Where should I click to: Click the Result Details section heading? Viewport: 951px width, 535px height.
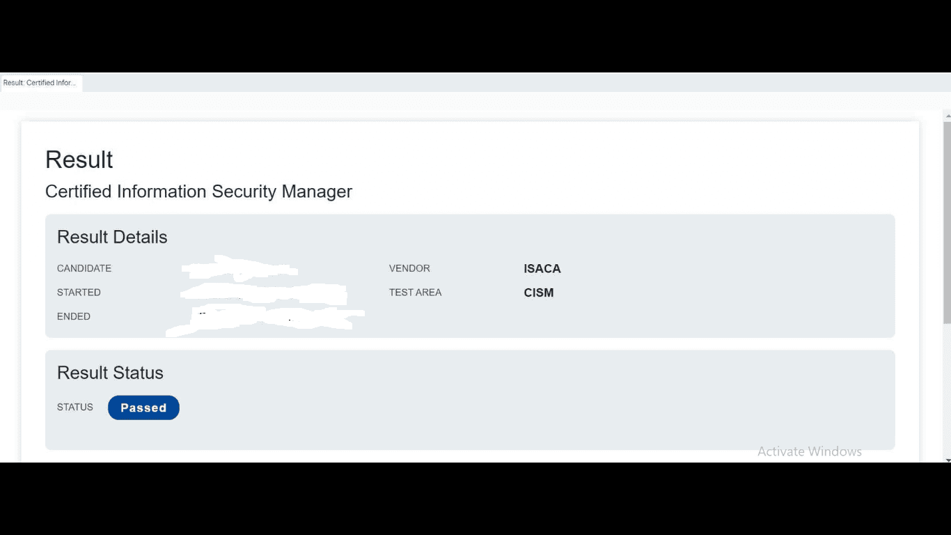(112, 237)
